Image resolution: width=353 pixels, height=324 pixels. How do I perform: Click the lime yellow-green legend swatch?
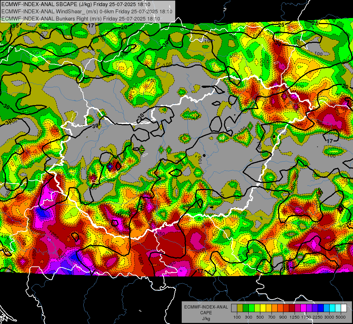[x=257, y=308]
